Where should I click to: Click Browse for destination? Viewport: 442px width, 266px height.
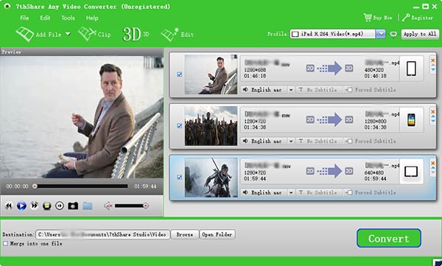coord(185,234)
